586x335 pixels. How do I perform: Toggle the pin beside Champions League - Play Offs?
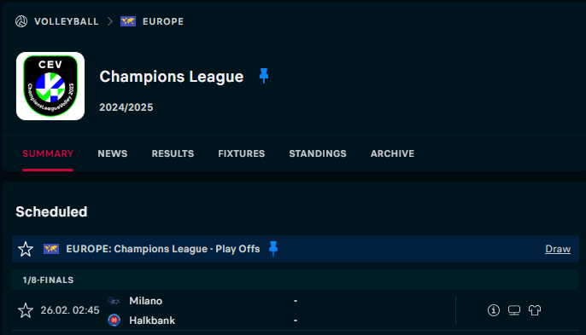(x=273, y=248)
